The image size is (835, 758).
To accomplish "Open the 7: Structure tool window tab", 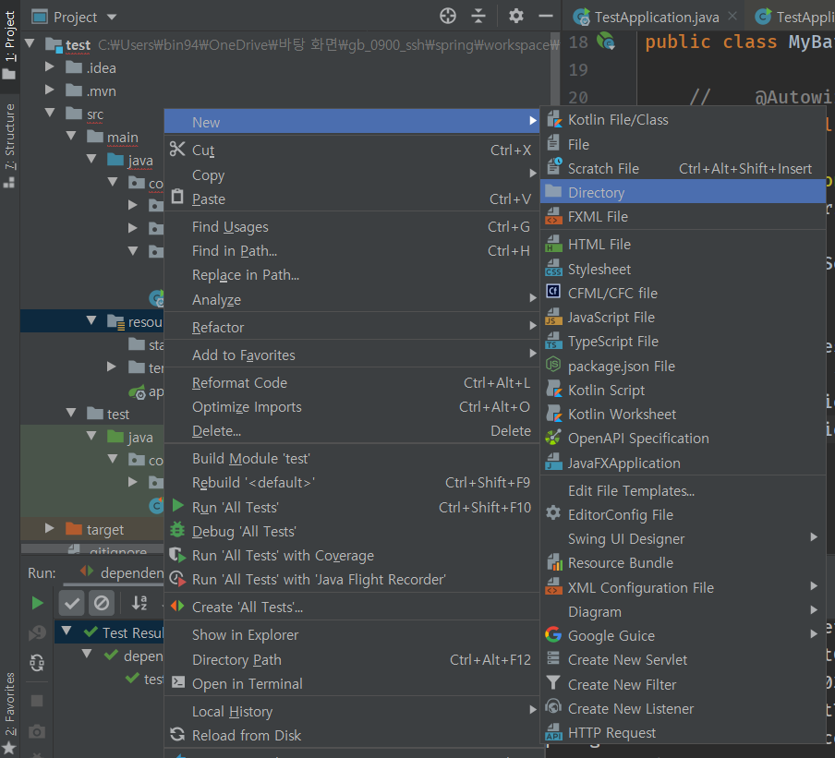I will pos(9,145).
